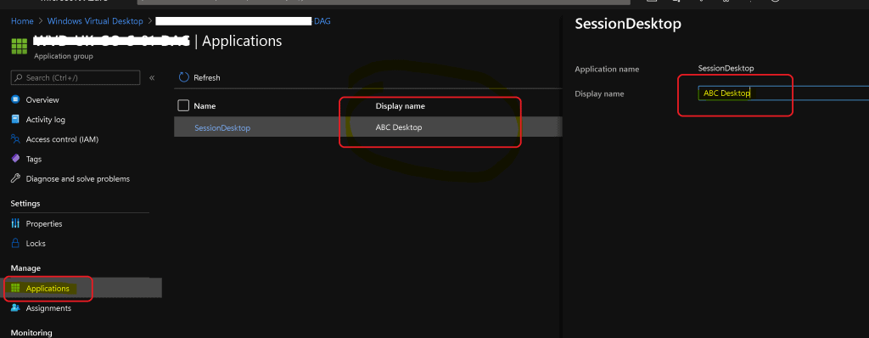
Task: Click the Diagnose wrench icon
Action: (x=15, y=178)
